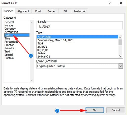Close the Format Cells dialog
The height and width of the screenshot is (115, 127).
(121, 3)
